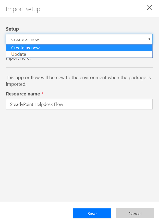Click the header area between title and X
Viewport: 159px width, 224px height.
(93, 9)
